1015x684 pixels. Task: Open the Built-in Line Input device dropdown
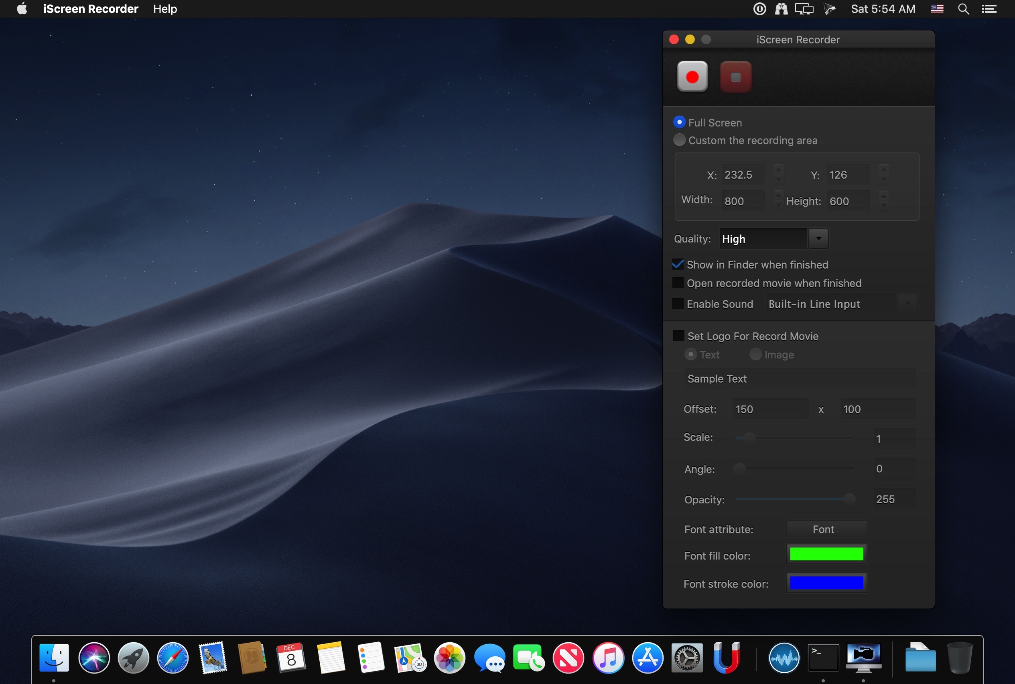(907, 303)
